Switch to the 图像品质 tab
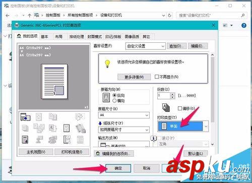The width and height of the screenshot is (252, 183). point(132,37)
